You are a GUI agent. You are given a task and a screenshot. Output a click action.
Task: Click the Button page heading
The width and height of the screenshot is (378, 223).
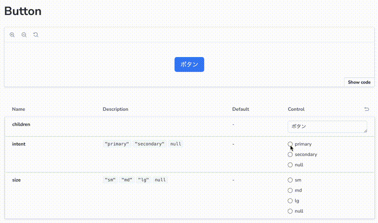[x=23, y=11]
